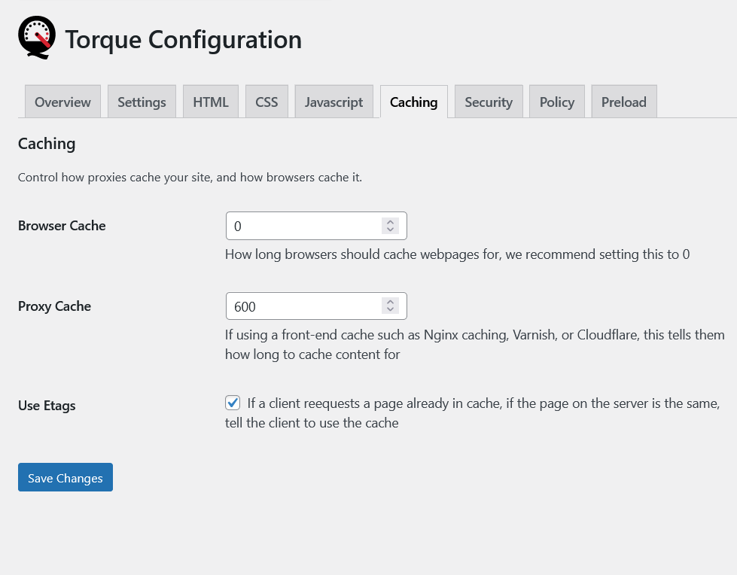
Task: Switch to the Security tab
Action: [x=489, y=102]
